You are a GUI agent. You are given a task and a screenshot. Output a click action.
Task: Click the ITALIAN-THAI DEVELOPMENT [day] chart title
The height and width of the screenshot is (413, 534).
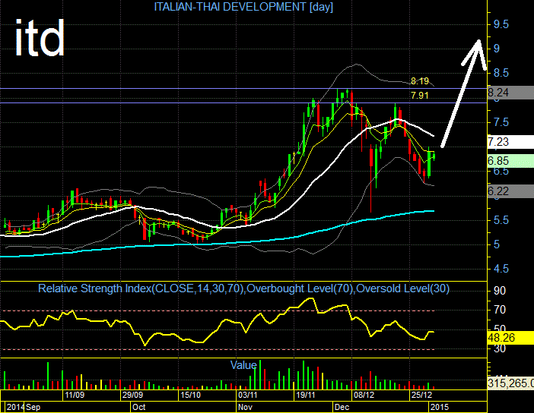click(243, 7)
